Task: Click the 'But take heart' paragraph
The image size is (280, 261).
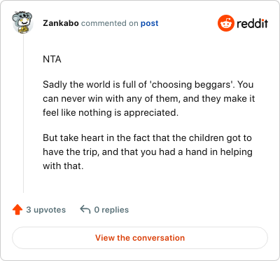Action: (148, 152)
